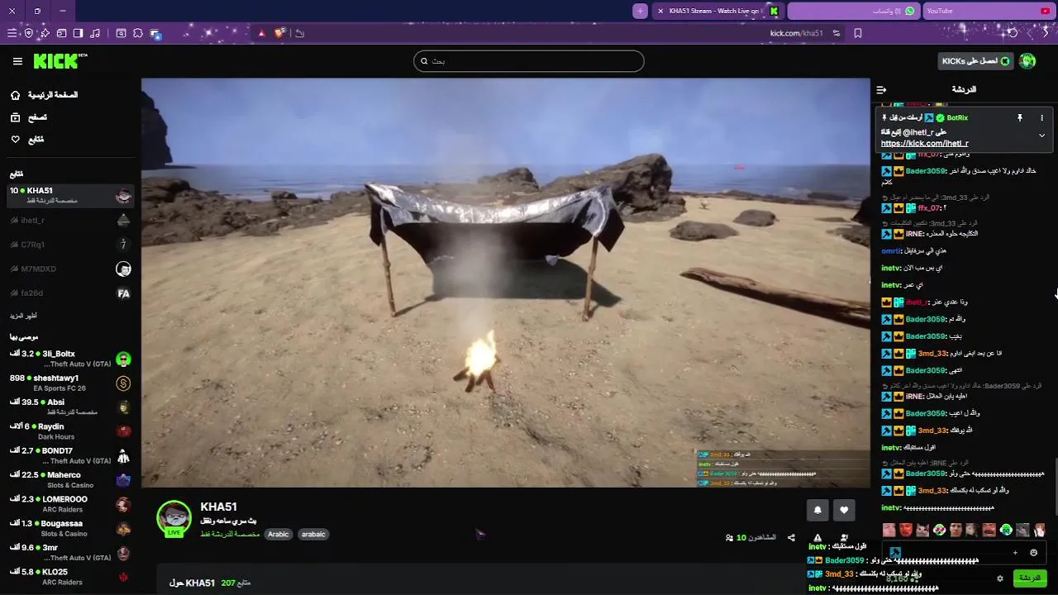The image size is (1058, 595).
Task: Click the heart follow button
Action: 844,510
